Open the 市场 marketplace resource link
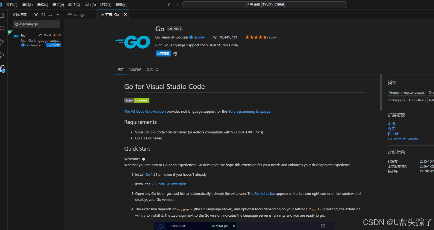434x230 pixels. tap(391, 124)
